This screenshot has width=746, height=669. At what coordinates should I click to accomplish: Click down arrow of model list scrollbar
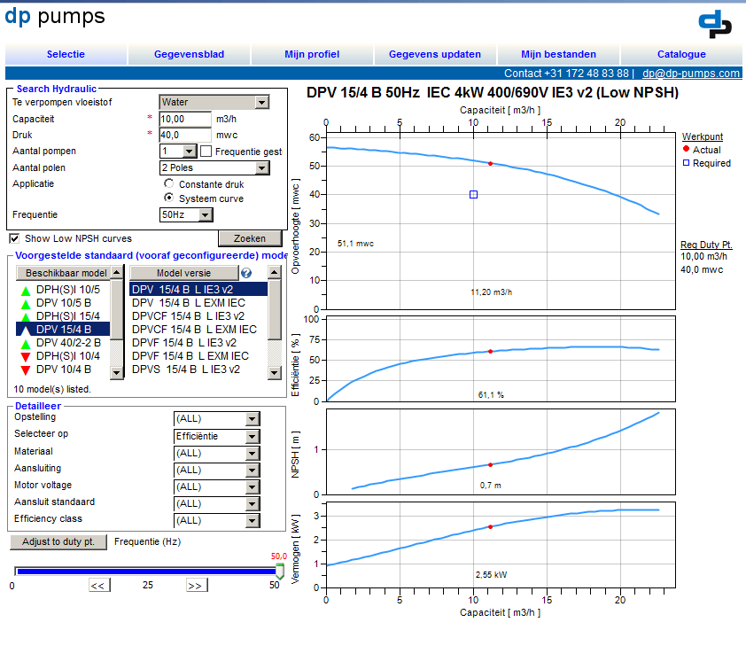[x=117, y=372]
